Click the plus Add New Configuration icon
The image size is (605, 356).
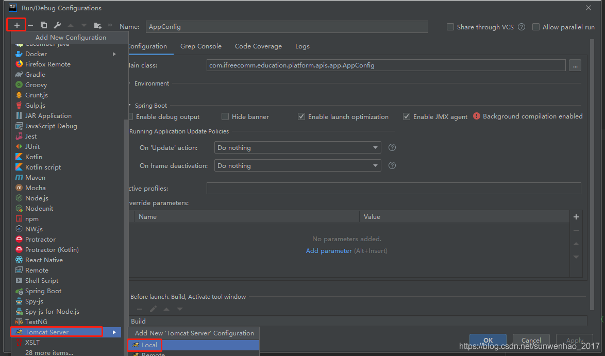16,25
